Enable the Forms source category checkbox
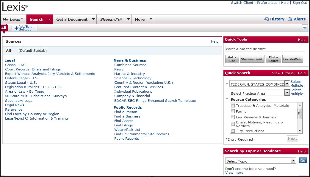Viewport: 310px width, 177px height. [x=233, y=112]
